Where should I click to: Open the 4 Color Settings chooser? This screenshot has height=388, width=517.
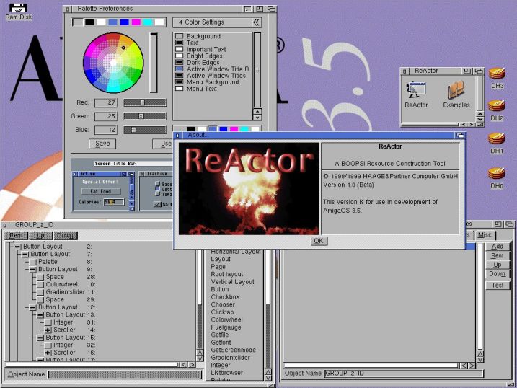pos(217,22)
